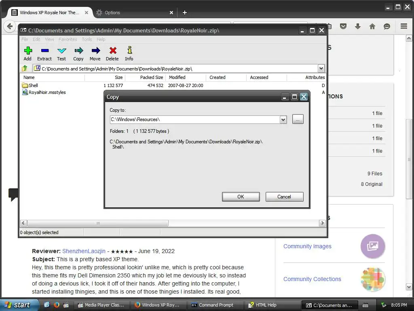Click Firefox quick launch icon
The width and height of the screenshot is (414, 311).
(x=57, y=305)
